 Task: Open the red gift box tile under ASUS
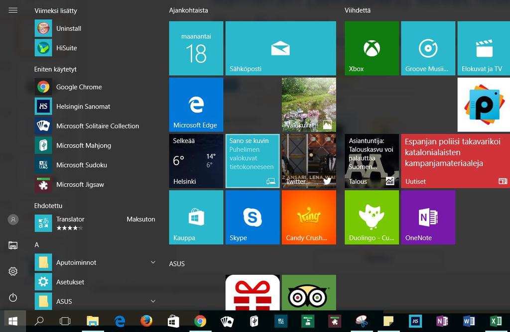pos(253,292)
